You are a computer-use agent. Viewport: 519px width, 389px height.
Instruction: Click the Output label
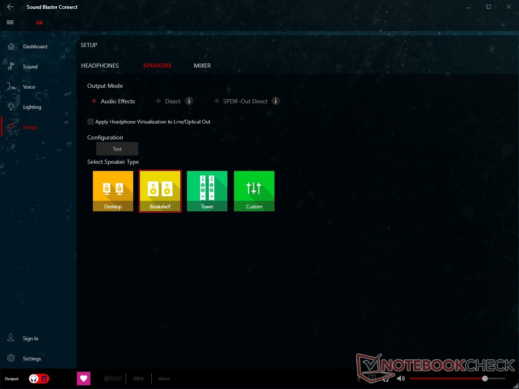[12, 378]
